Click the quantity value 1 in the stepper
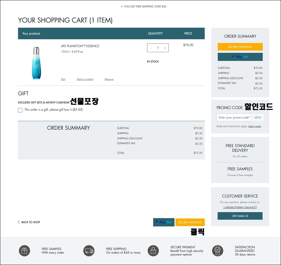This screenshot has width=281, height=265. point(158,48)
